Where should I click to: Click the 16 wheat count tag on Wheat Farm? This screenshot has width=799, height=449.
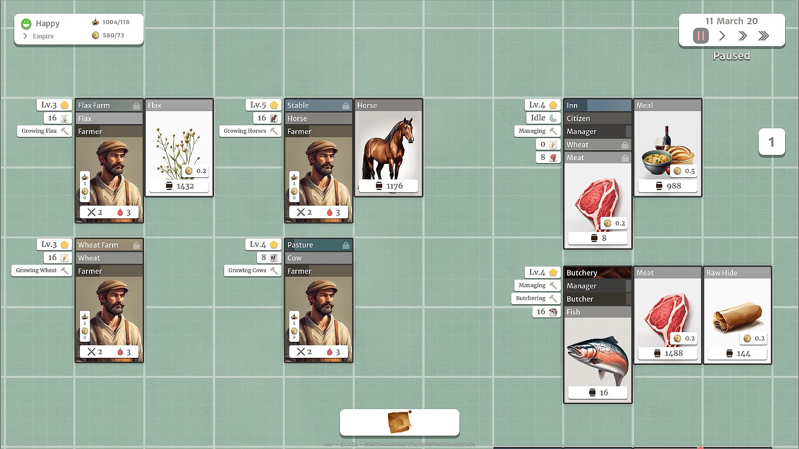pos(58,258)
